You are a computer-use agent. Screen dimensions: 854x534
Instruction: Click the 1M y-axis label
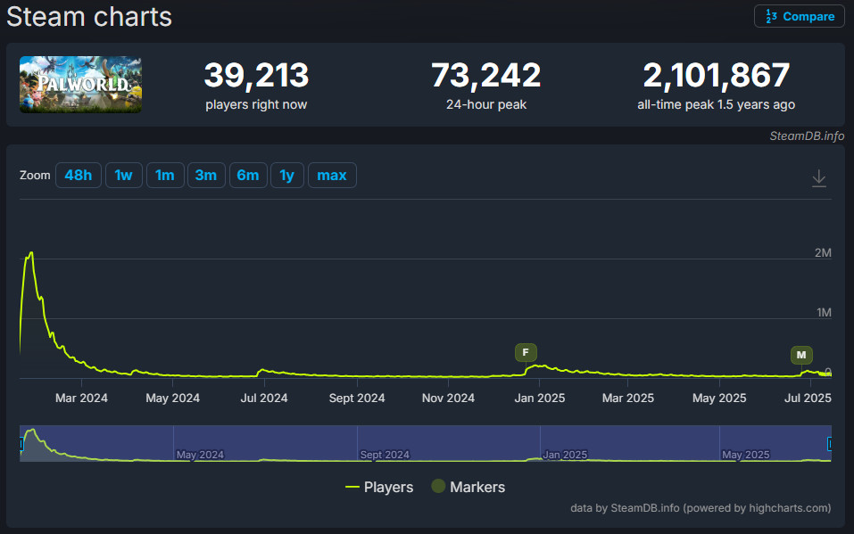point(824,312)
